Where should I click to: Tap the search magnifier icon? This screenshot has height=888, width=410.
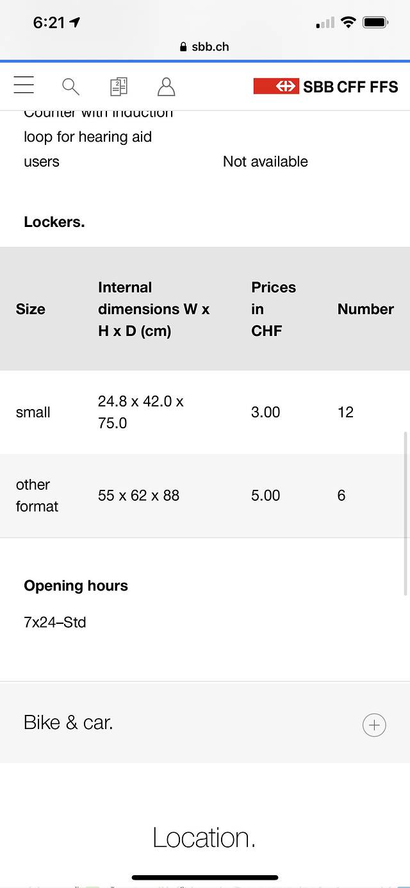70,87
